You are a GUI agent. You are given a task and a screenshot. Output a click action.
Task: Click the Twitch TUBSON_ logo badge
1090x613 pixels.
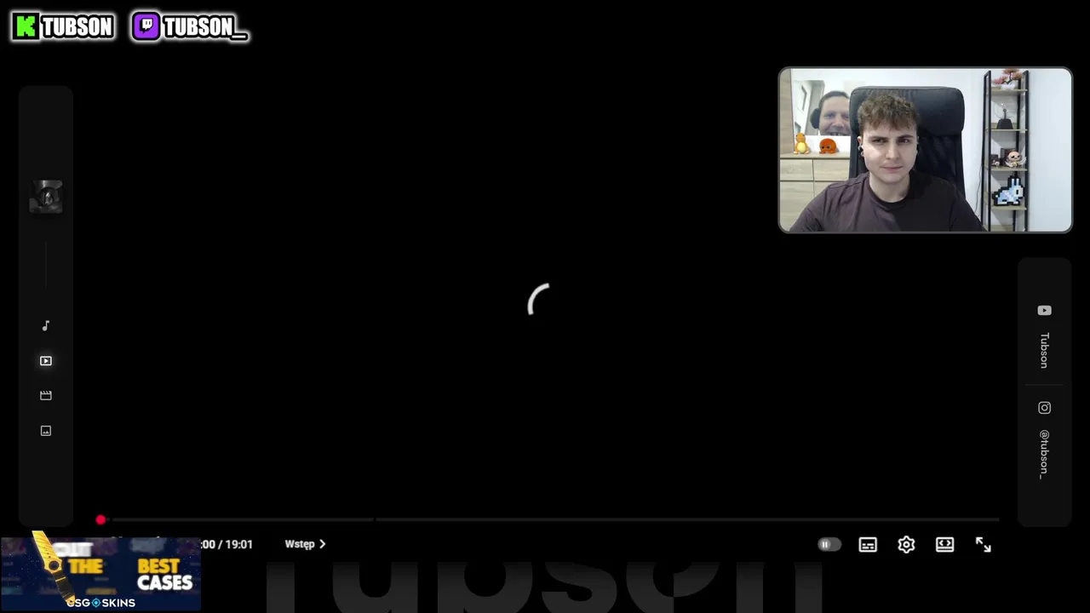[190, 26]
